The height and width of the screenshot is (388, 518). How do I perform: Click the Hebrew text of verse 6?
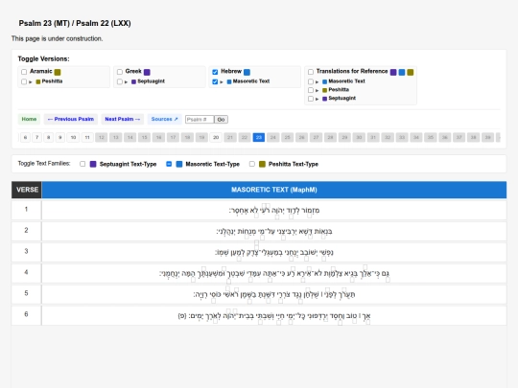(274, 316)
